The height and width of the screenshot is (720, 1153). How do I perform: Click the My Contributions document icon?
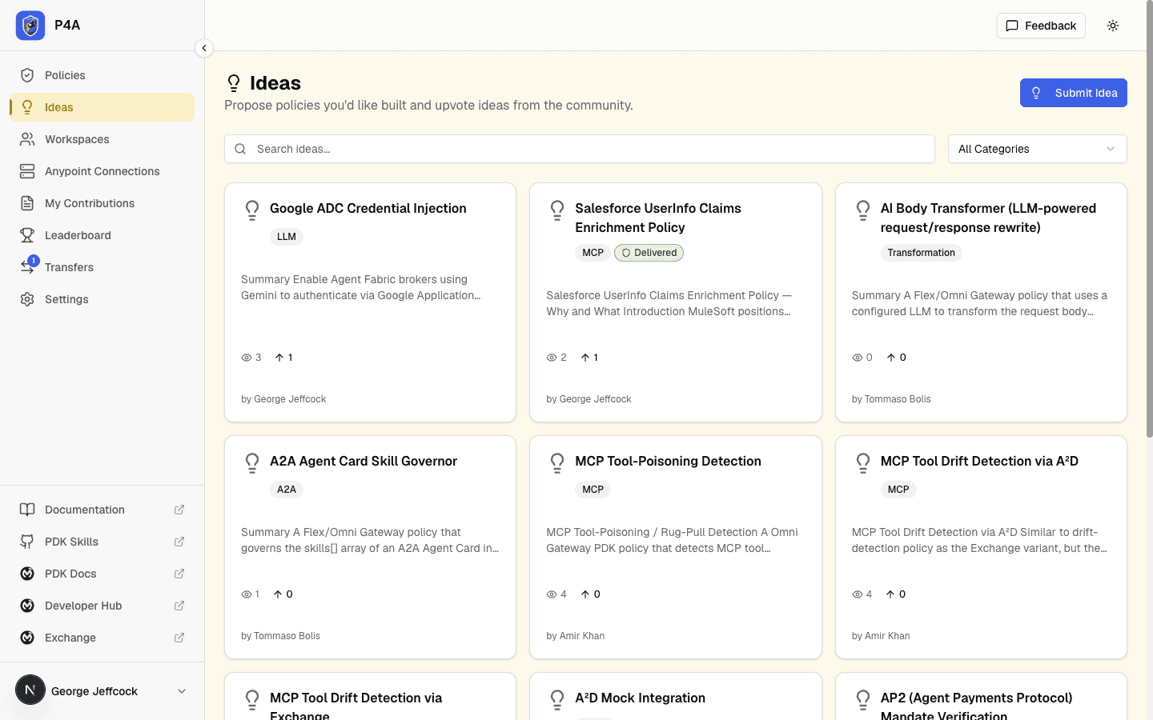tap(27, 203)
